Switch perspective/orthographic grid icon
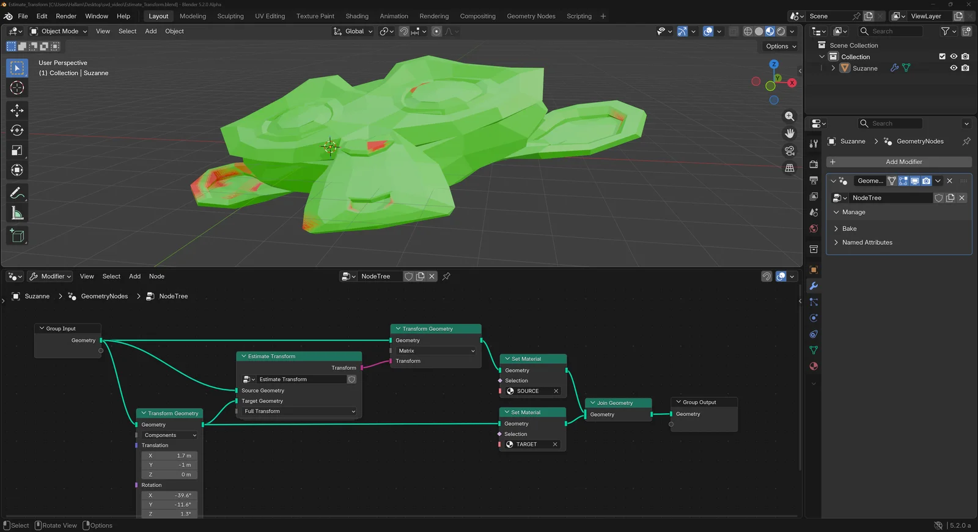This screenshot has height=532, width=978. (x=790, y=168)
